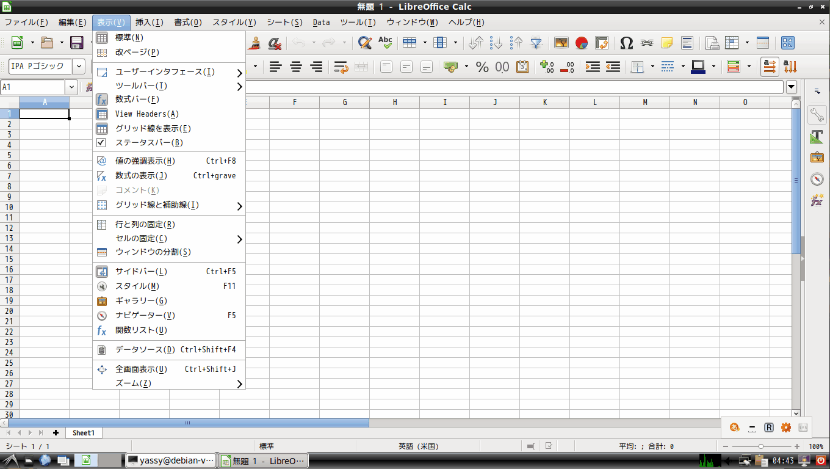The width and height of the screenshot is (830, 469).
Task: Insert a special character with Omega icon
Action: 626,43
